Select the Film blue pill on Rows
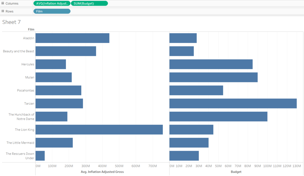Screen dimensions: 304x176 pos(51,11)
